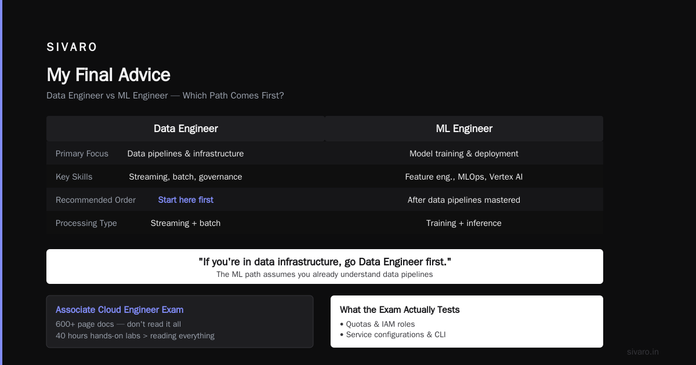Click 'Service configurations & CLI' bullet

point(393,335)
